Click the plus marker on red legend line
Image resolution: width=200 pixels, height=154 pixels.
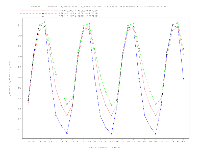[x=43, y=11]
